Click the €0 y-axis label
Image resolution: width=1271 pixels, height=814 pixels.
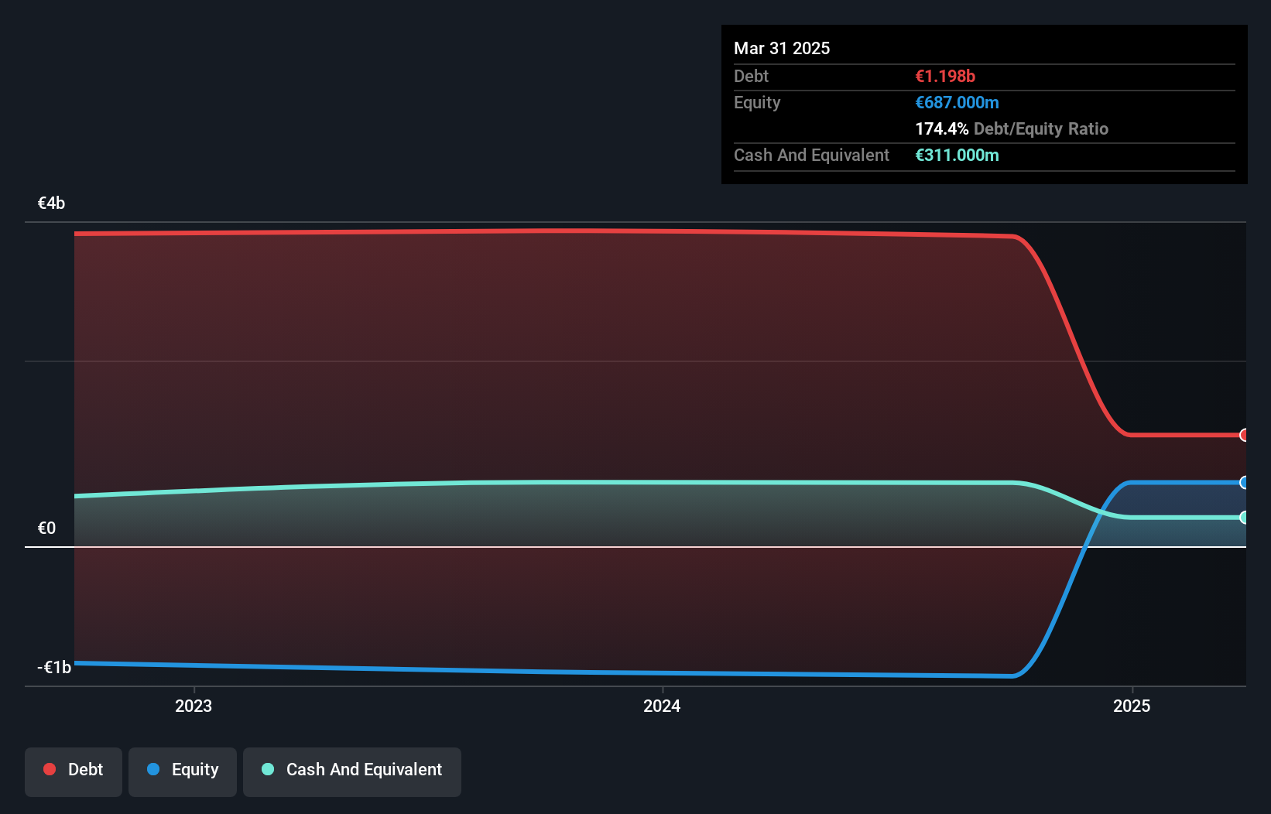point(46,528)
